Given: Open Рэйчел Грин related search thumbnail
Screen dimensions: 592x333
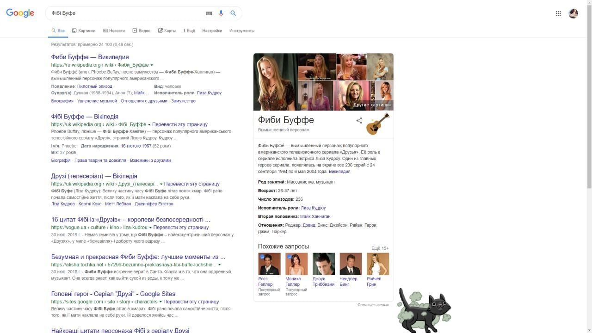Looking at the screenshot, I should 378,264.
